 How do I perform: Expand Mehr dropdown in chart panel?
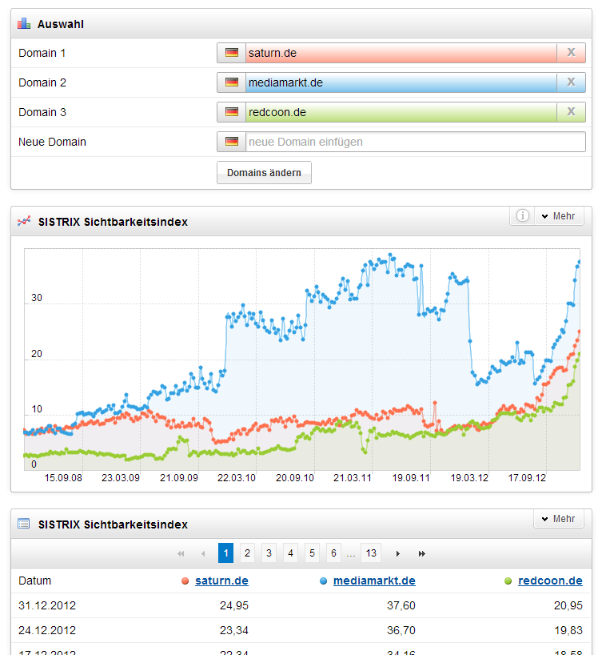click(558, 216)
